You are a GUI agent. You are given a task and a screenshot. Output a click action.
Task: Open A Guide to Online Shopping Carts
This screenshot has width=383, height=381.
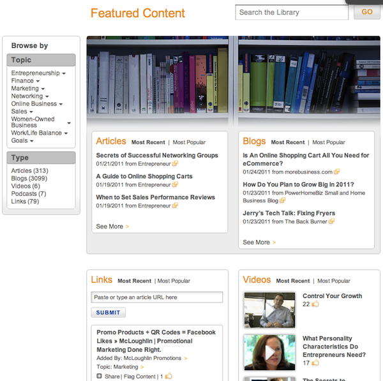[x=144, y=176]
